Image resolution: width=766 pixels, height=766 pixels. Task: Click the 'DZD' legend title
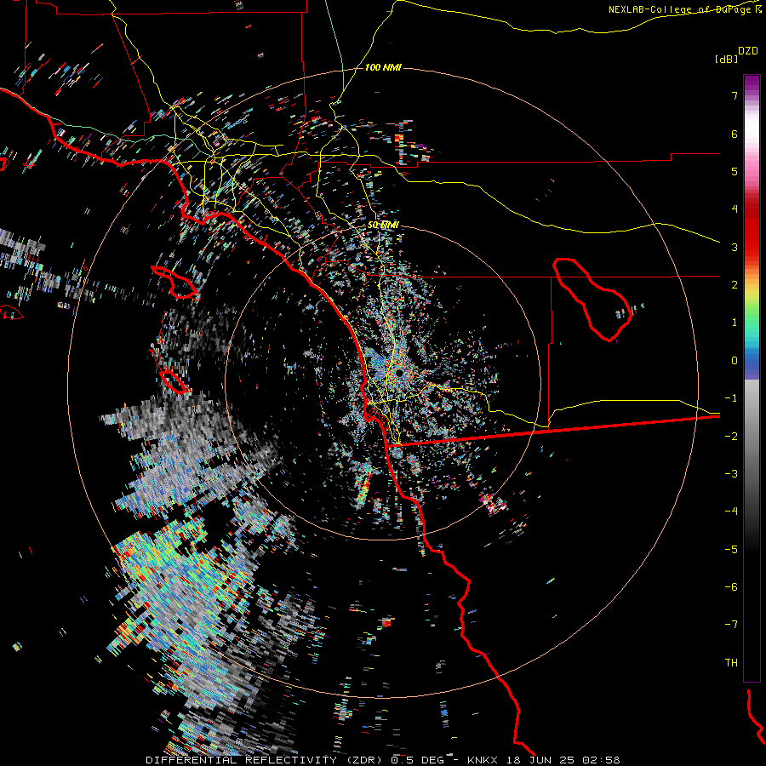pyautogui.click(x=748, y=51)
